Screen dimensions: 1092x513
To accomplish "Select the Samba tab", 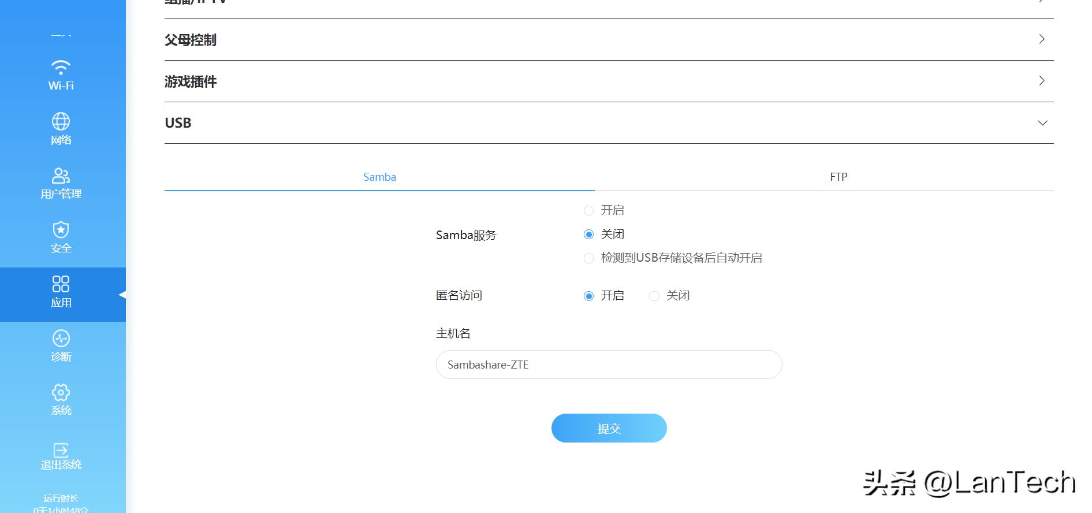I will point(379,177).
